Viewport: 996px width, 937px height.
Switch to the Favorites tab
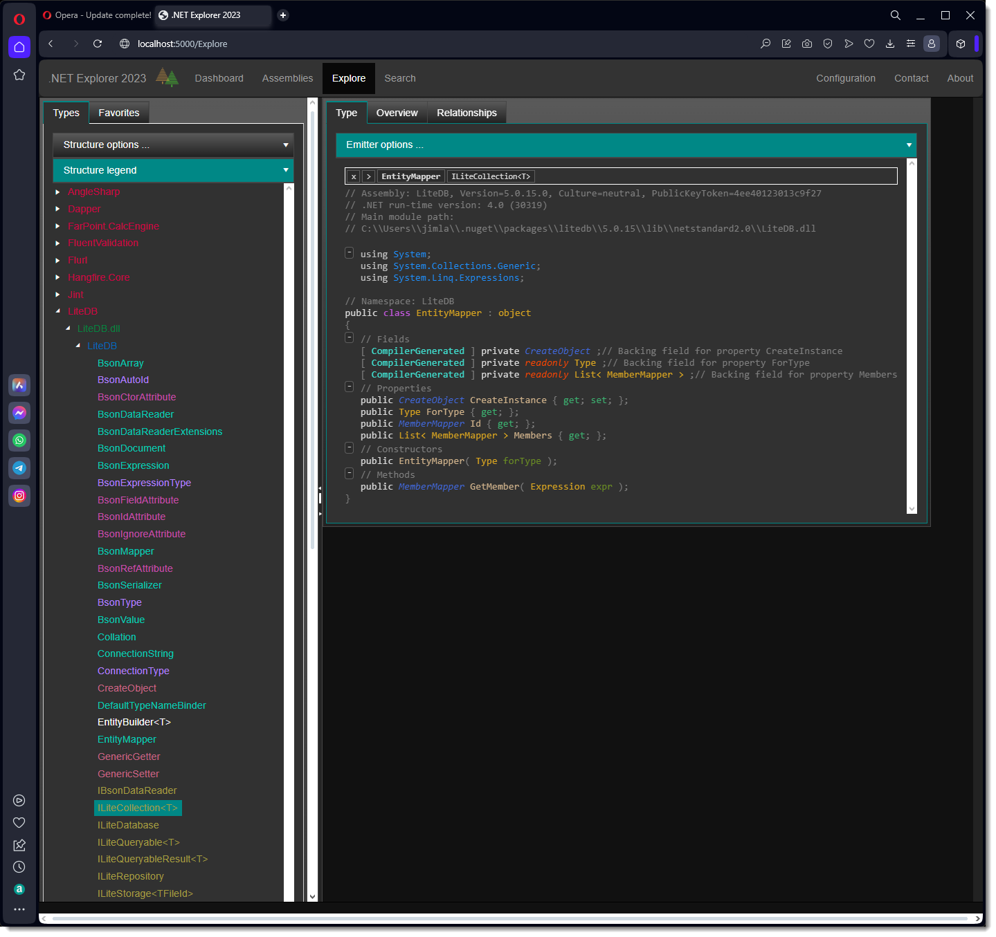119,113
